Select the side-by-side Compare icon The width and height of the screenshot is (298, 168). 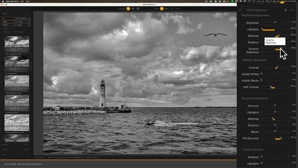tap(138, 8)
